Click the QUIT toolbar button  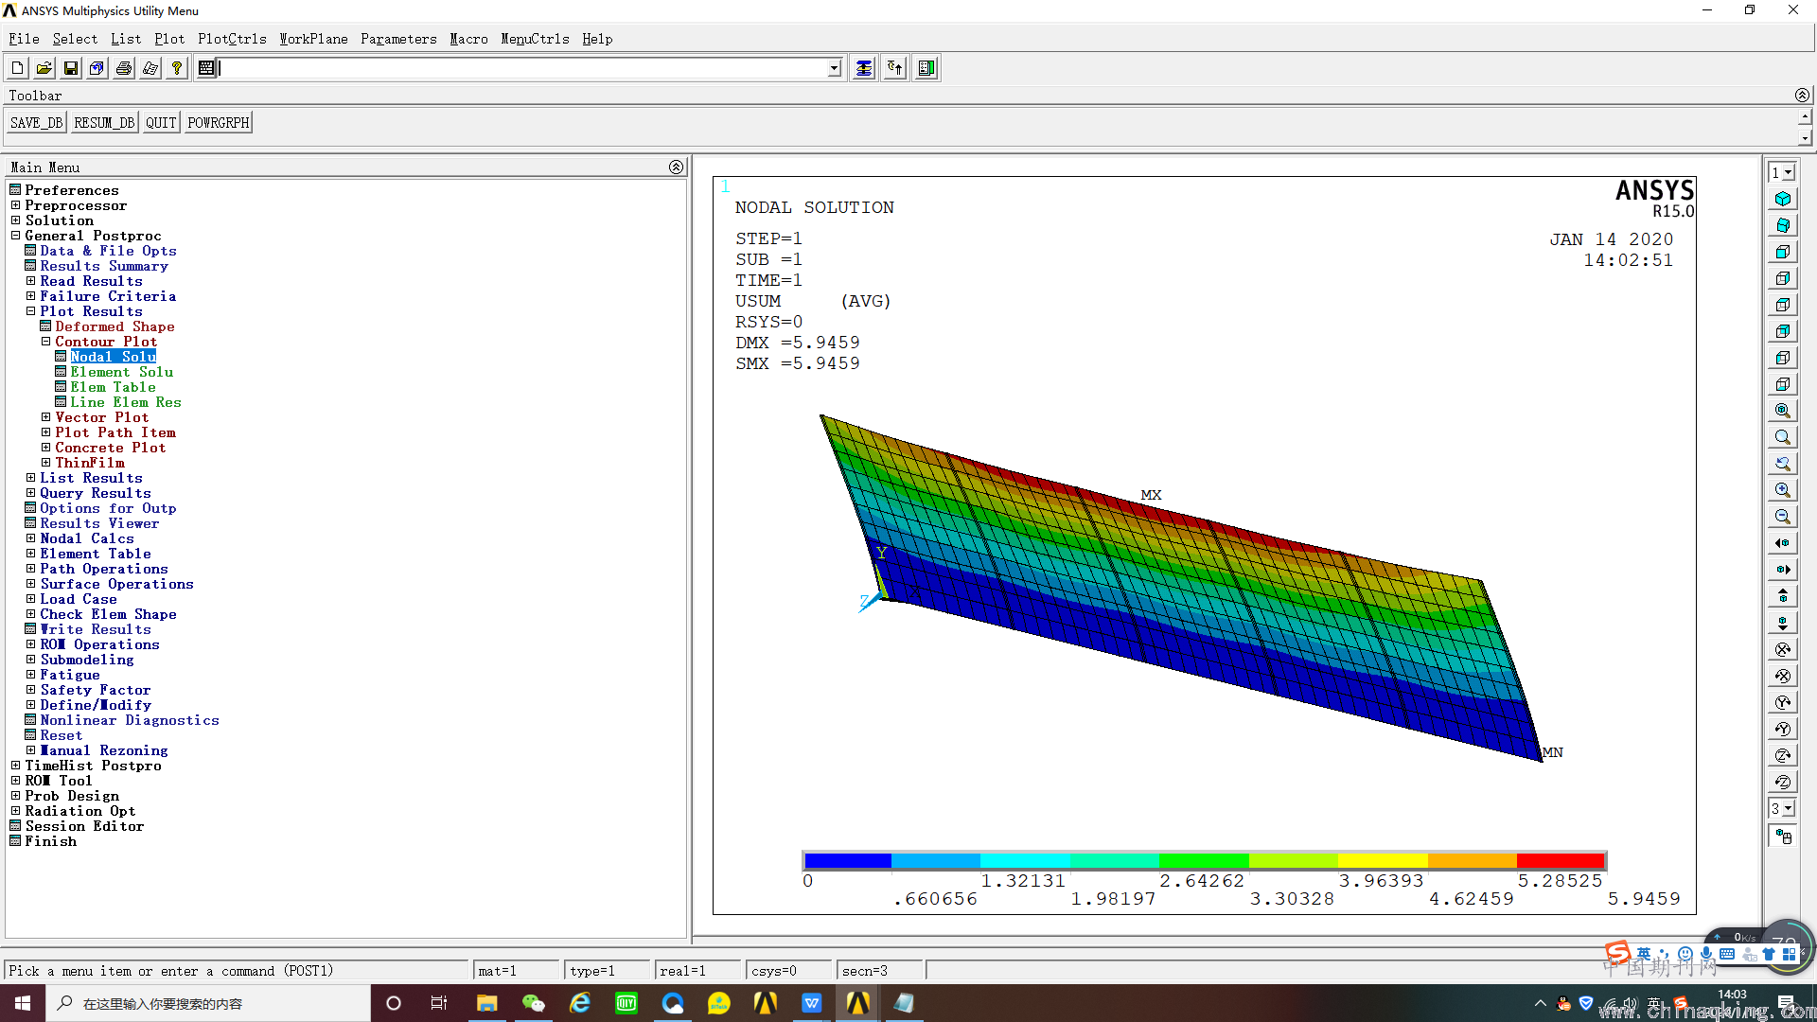(161, 123)
